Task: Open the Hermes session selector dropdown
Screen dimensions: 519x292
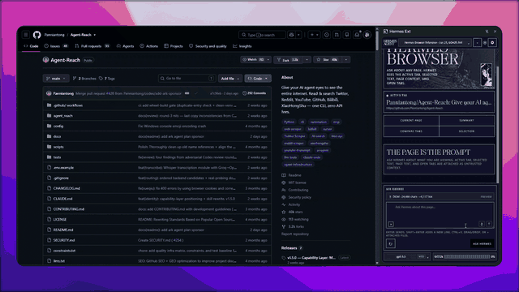Action: click(435, 43)
